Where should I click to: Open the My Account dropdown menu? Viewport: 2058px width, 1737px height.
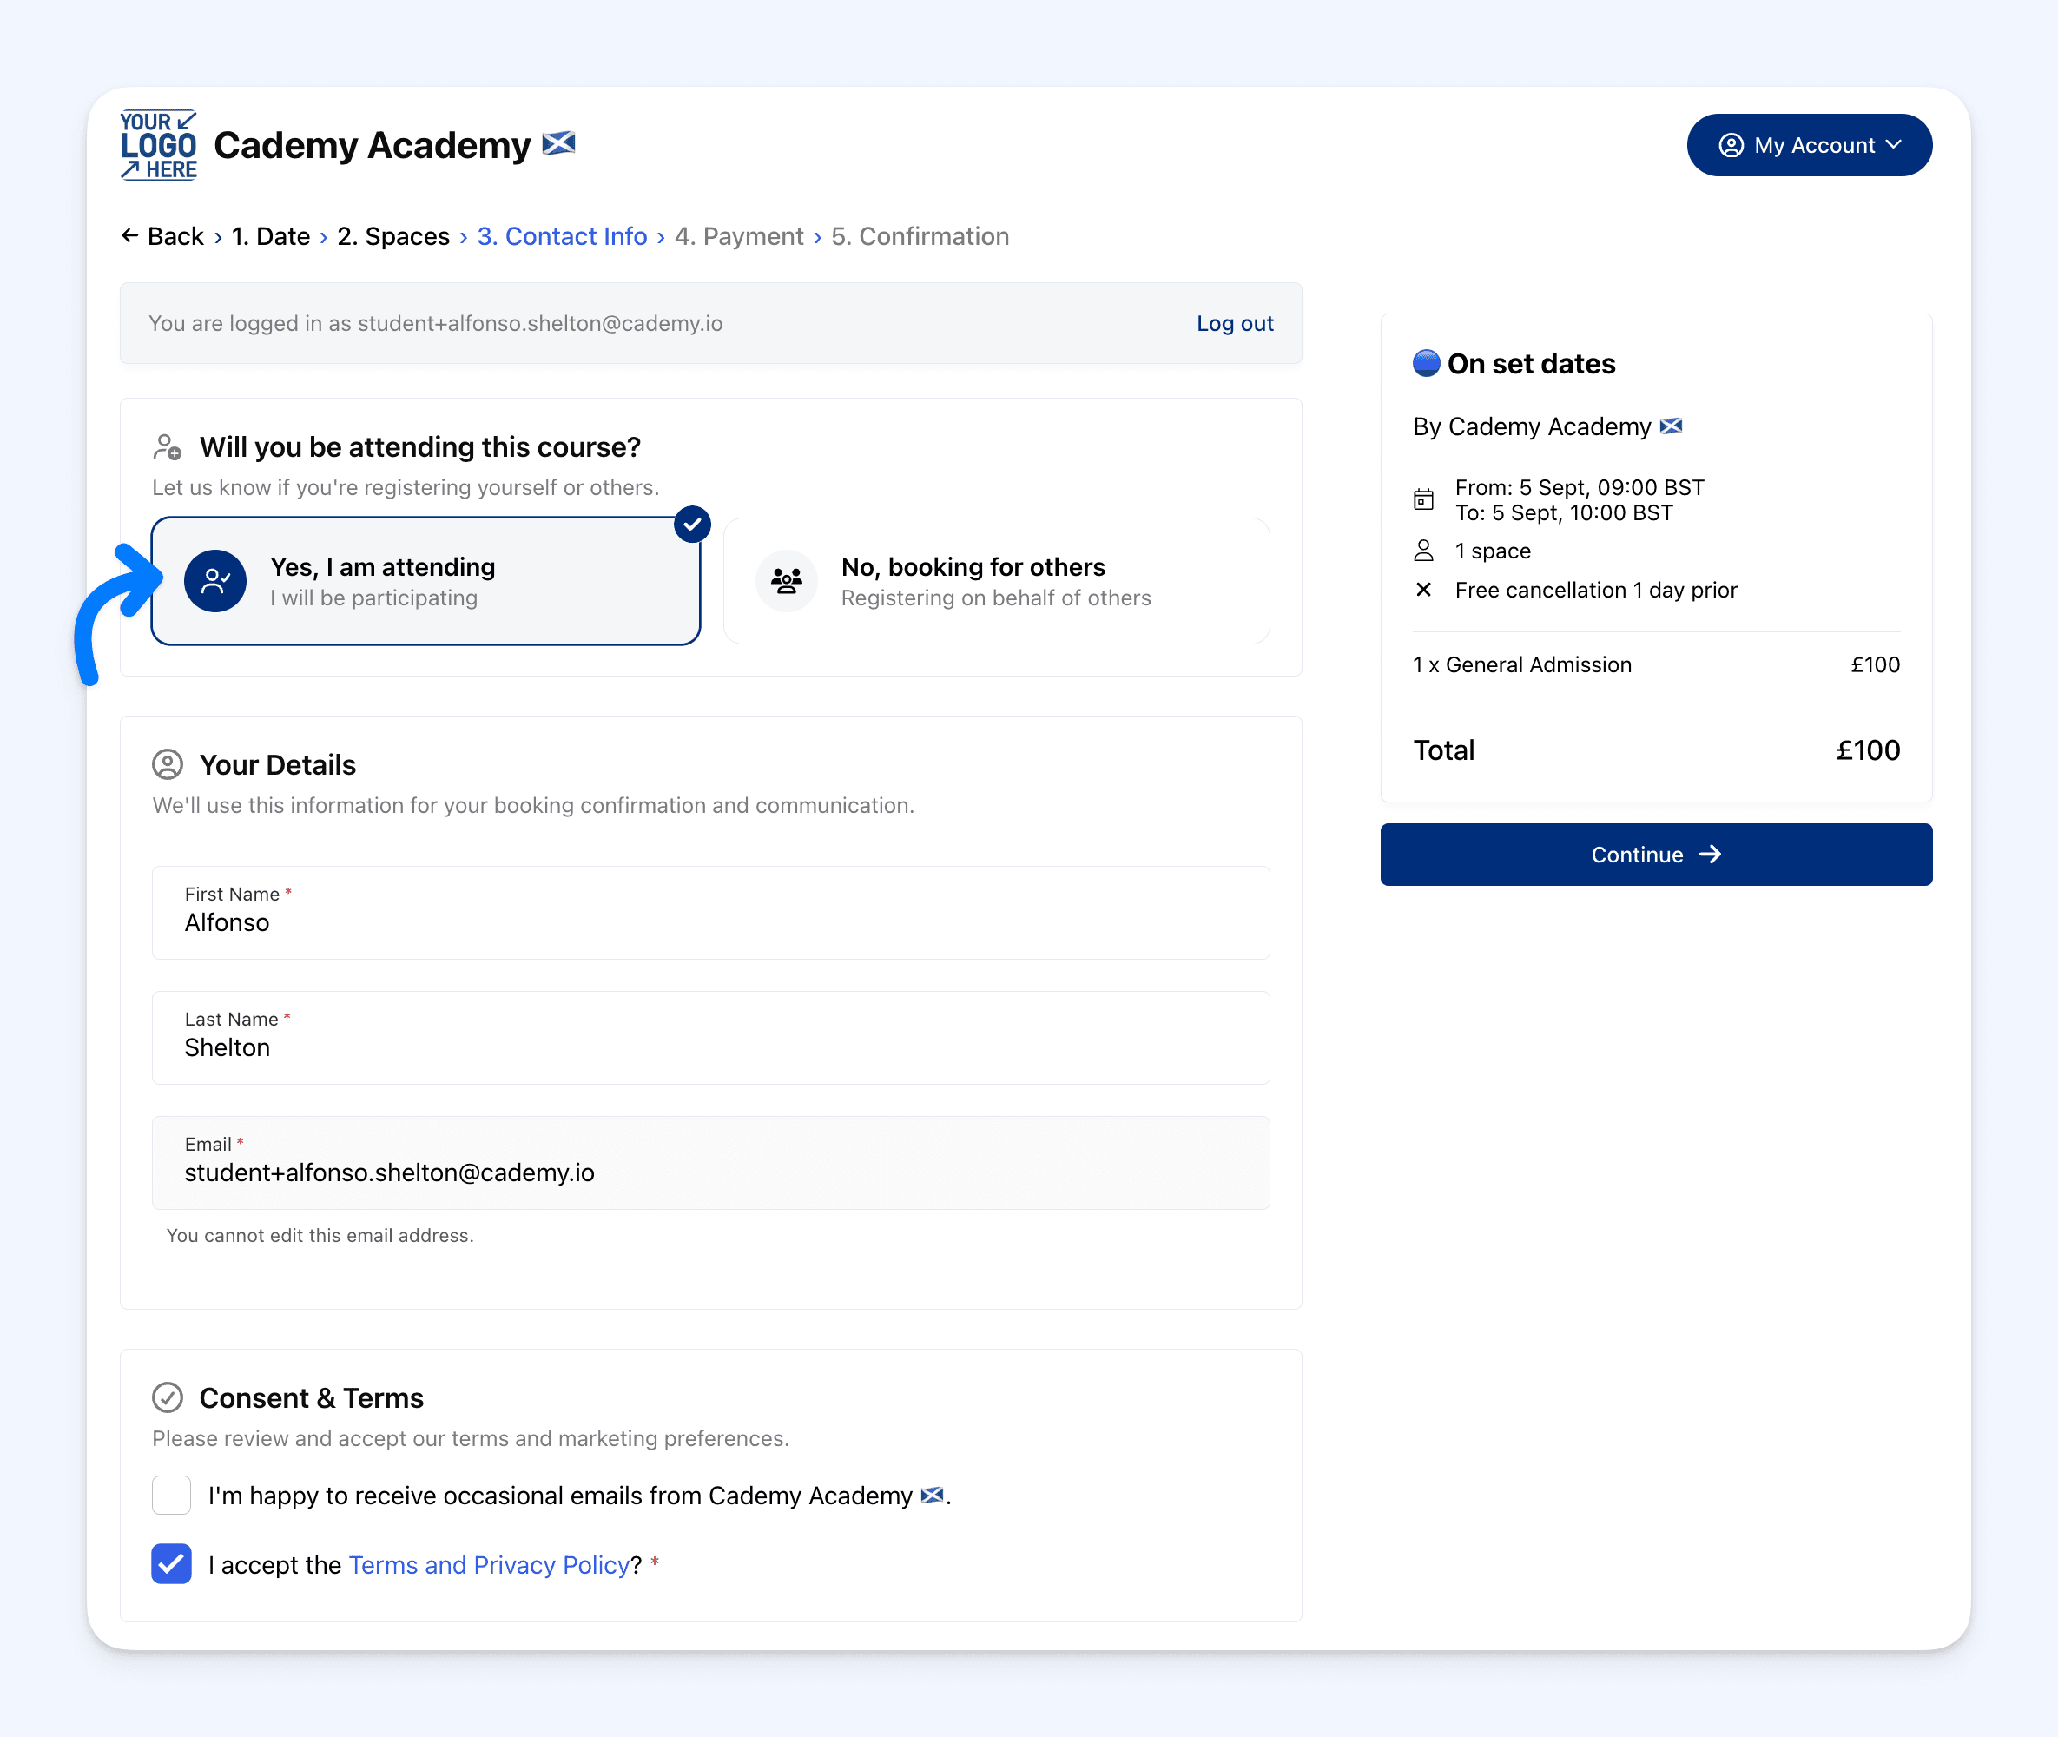coord(1809,145)
